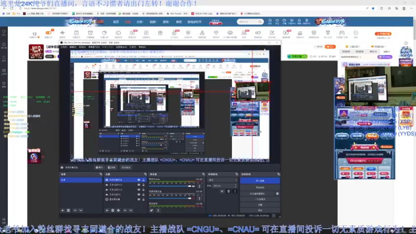The height and width of the screenshot is (234, 416).
Task: Expand the 视频 dropdown in Douyu nav
Action: 153,22
